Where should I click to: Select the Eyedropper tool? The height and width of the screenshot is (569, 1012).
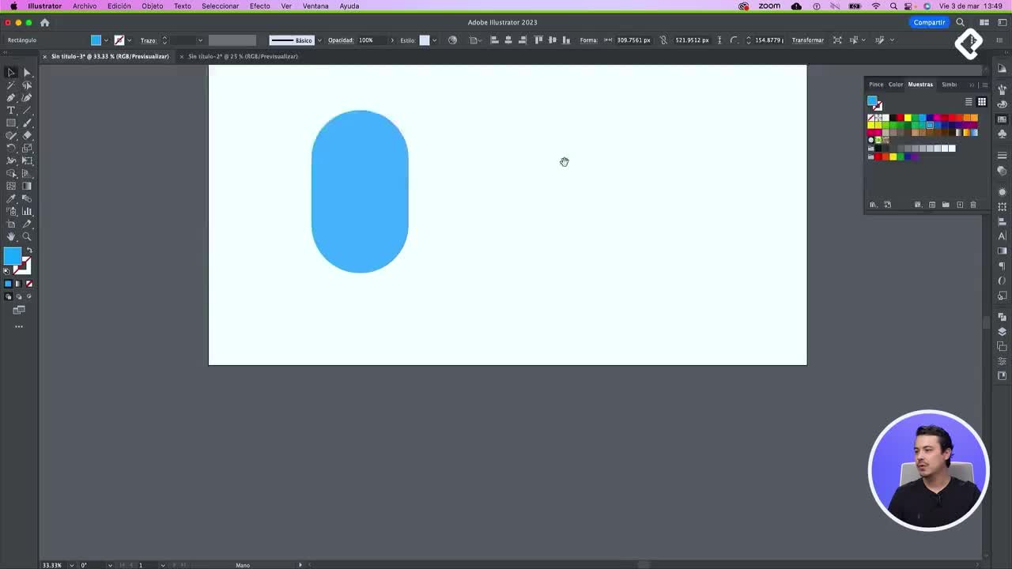pos(11,199)
